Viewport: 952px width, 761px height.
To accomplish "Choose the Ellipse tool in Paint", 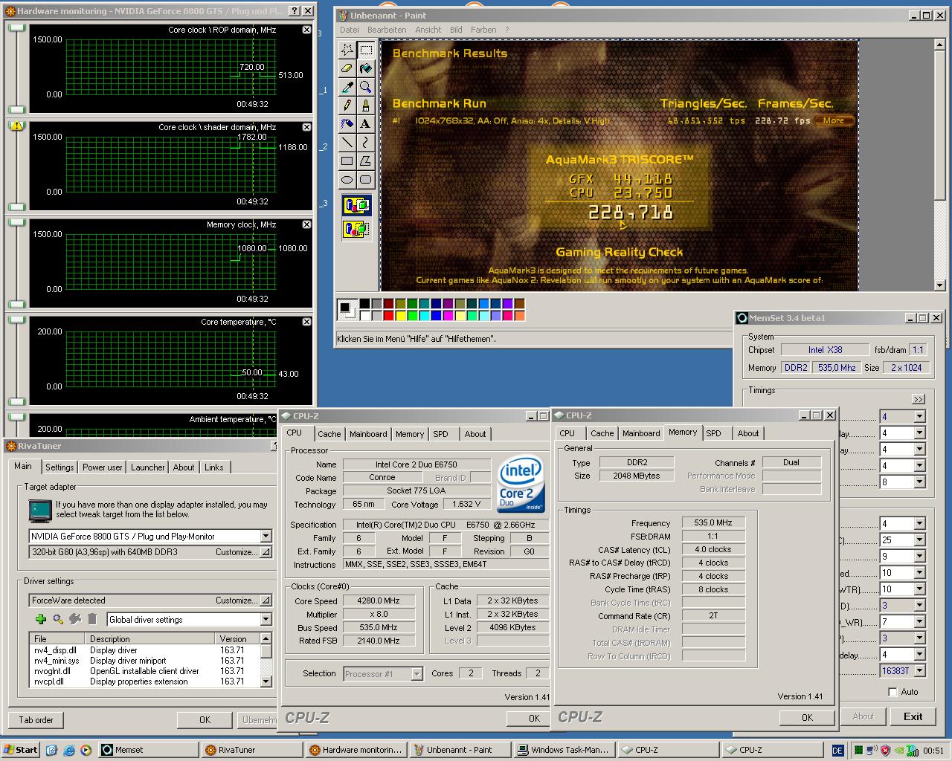I will pyautogui.click(x=347, y=179).
